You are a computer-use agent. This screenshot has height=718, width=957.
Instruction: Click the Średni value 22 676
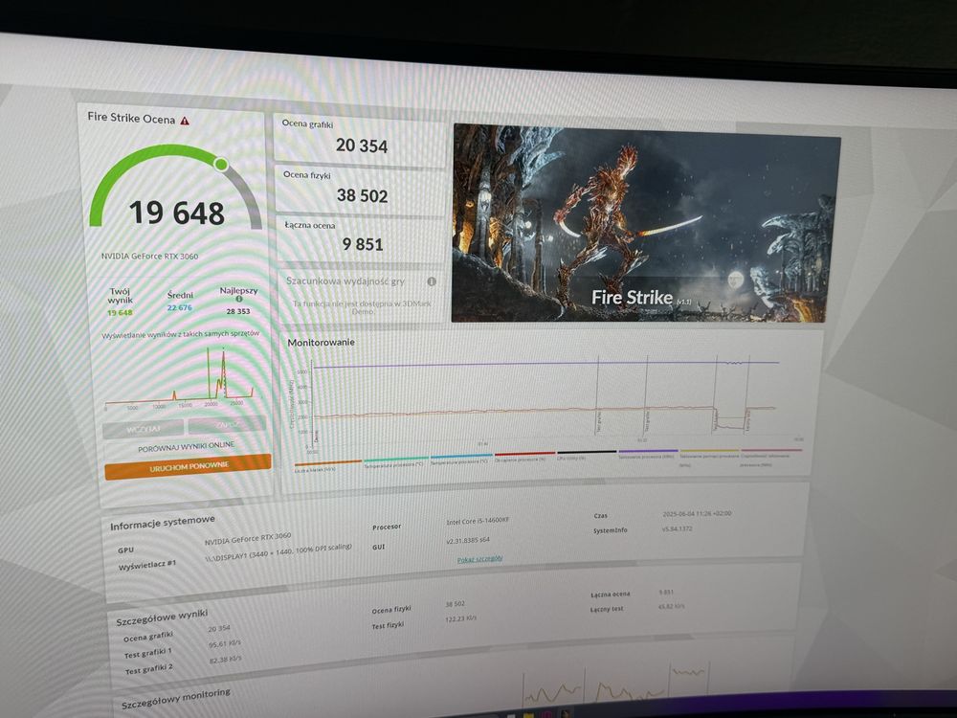coord(180,307)
